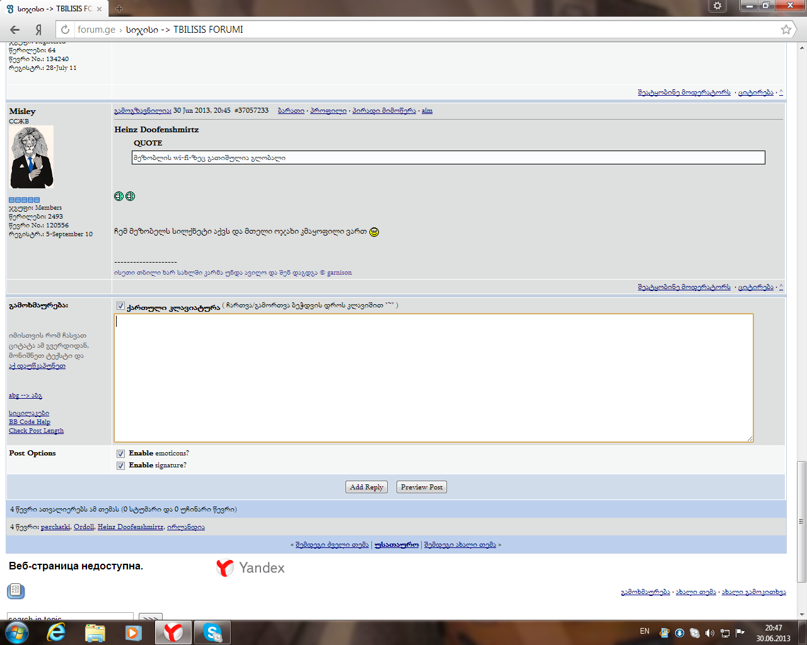Click the yellow smiley ending Misley's message
The height and width of the screenshot is (645, 807).
[374, 232]
